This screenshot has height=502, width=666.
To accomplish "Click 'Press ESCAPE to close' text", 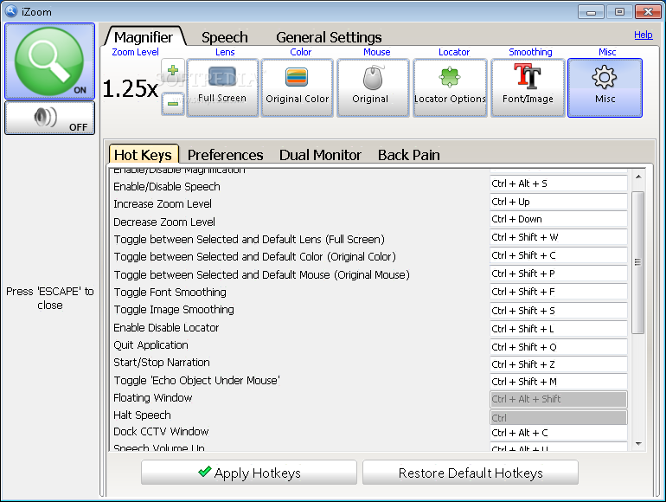I will 49,299.
